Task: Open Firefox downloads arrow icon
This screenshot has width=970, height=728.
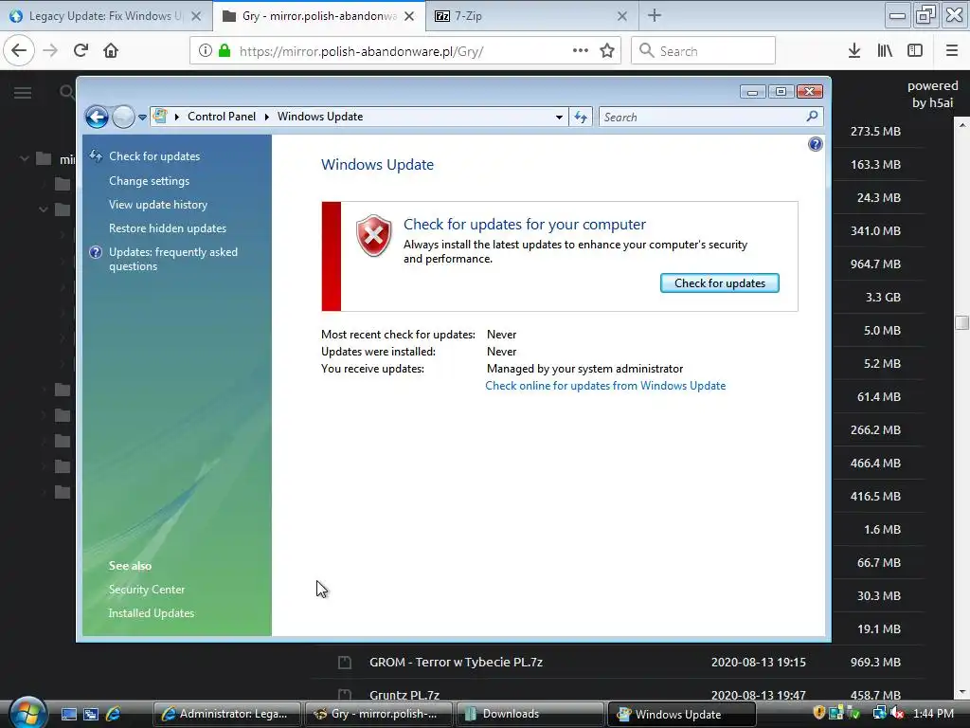Action: (x=854, y=50)
